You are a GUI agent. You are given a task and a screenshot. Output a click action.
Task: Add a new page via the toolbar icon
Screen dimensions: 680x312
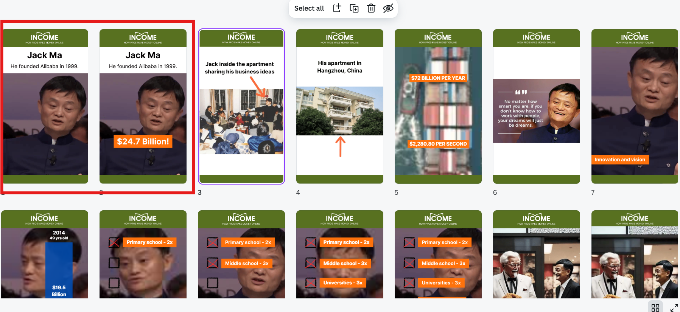[337, 8]
